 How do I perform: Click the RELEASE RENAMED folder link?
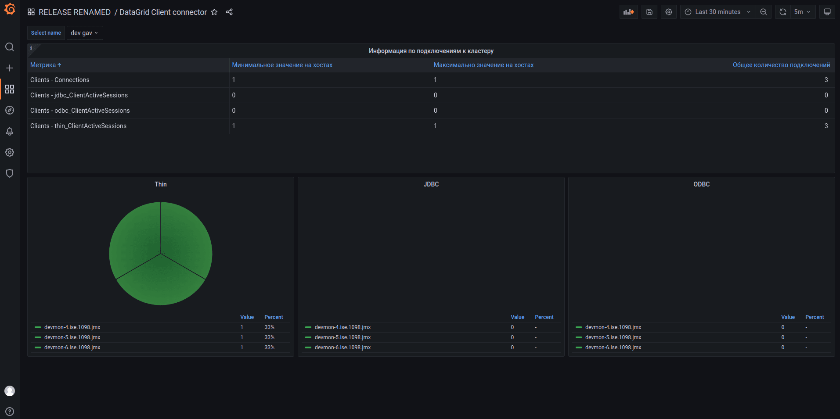(x=74, y=12)
